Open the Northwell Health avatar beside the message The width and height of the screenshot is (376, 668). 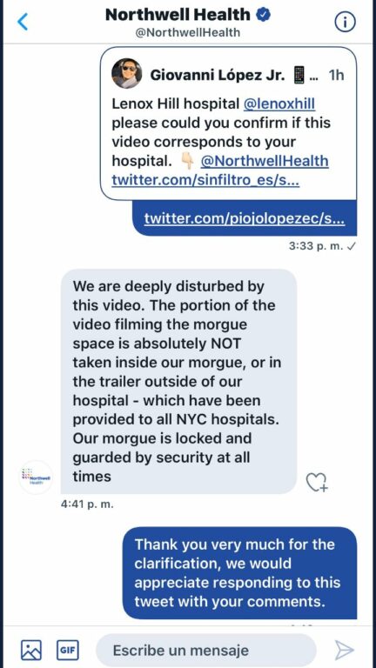click(x=37, y=478)
